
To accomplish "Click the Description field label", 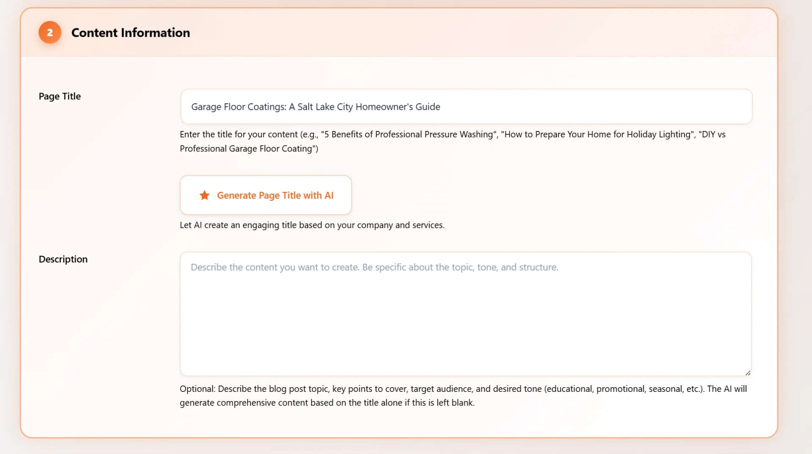I will coord(63,259).
